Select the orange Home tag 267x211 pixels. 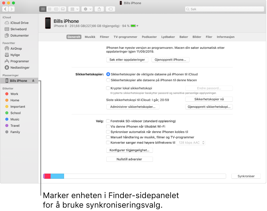pyautogui.click(x=19, y=100)
